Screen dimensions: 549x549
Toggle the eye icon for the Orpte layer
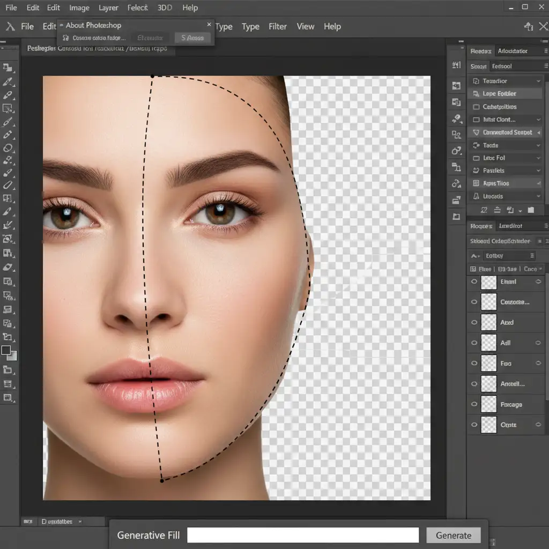coord(474,425)
